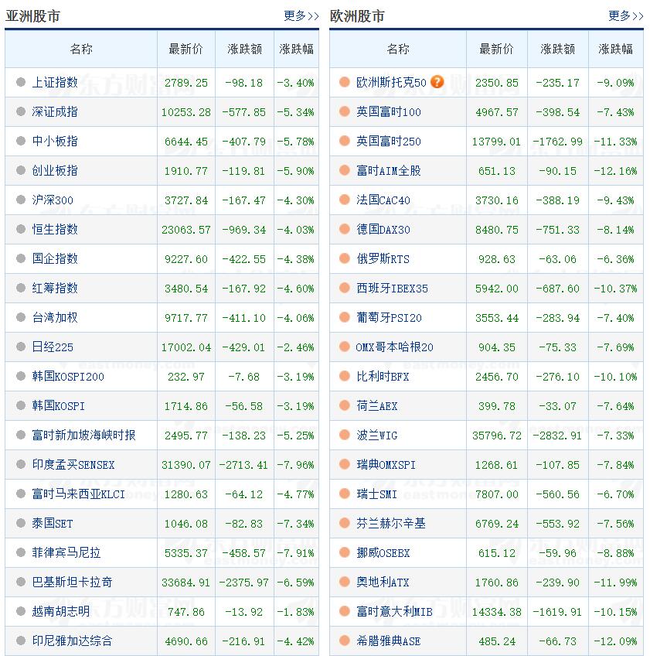Image resolution: width=650 pixels, height=656 pixels.
Task: Click the percent value -1.83%
Action: pos(295,612)
